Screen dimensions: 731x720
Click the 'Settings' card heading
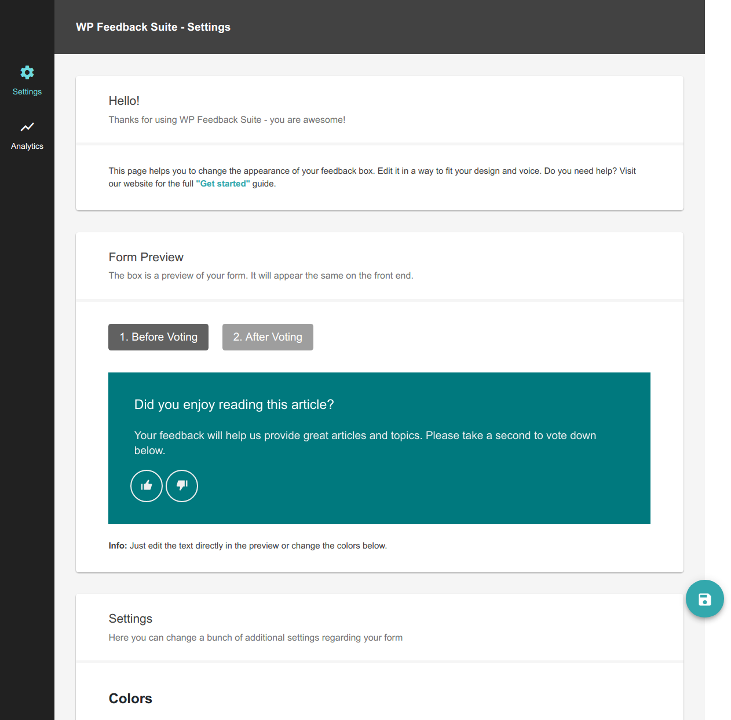[x=130, y=619]
